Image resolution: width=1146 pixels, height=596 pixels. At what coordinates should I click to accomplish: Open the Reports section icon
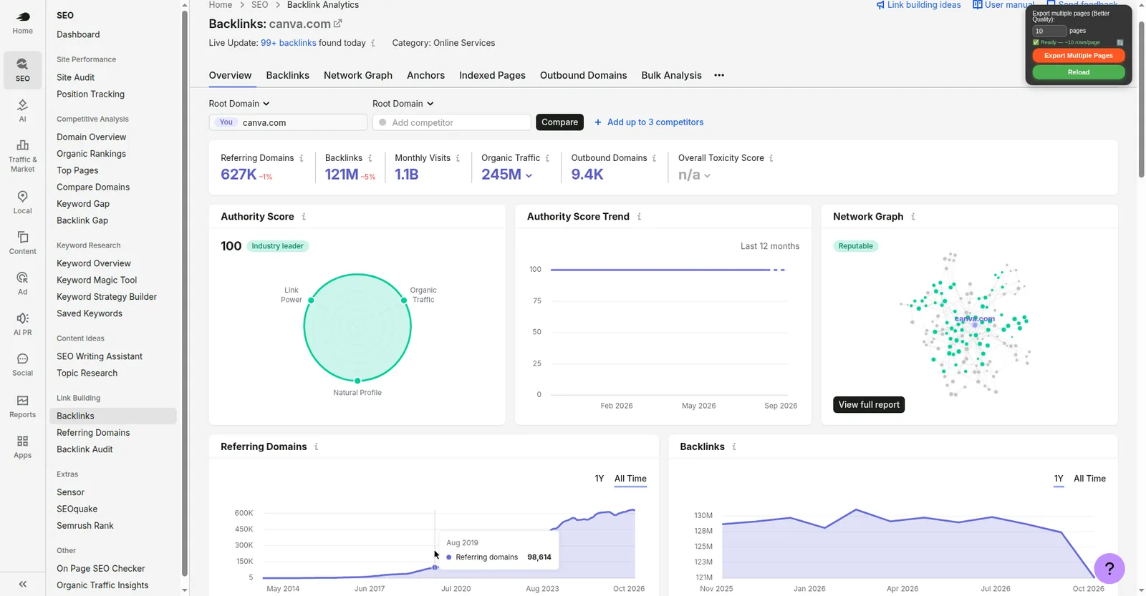(23, 401)
